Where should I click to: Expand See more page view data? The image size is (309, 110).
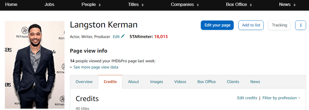pos(94,67)
